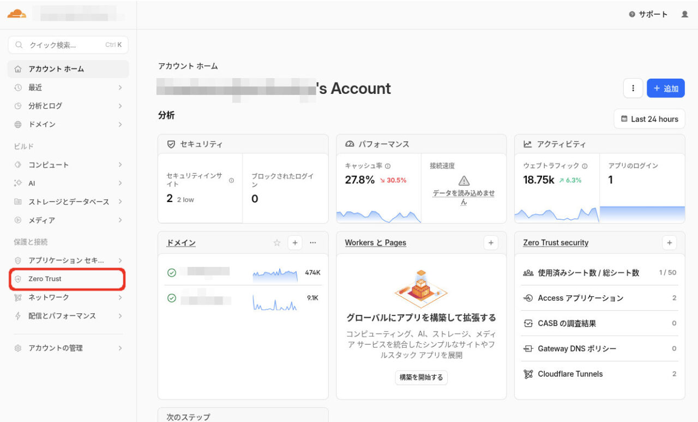Click the アプリケーション セキュリティ shield icon
The height and width of the screenshot is (422, 698).
(18, 260)
